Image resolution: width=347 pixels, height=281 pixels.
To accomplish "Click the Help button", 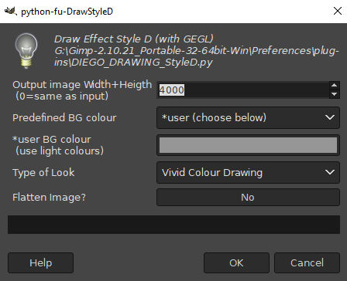I will pos(40,262).
